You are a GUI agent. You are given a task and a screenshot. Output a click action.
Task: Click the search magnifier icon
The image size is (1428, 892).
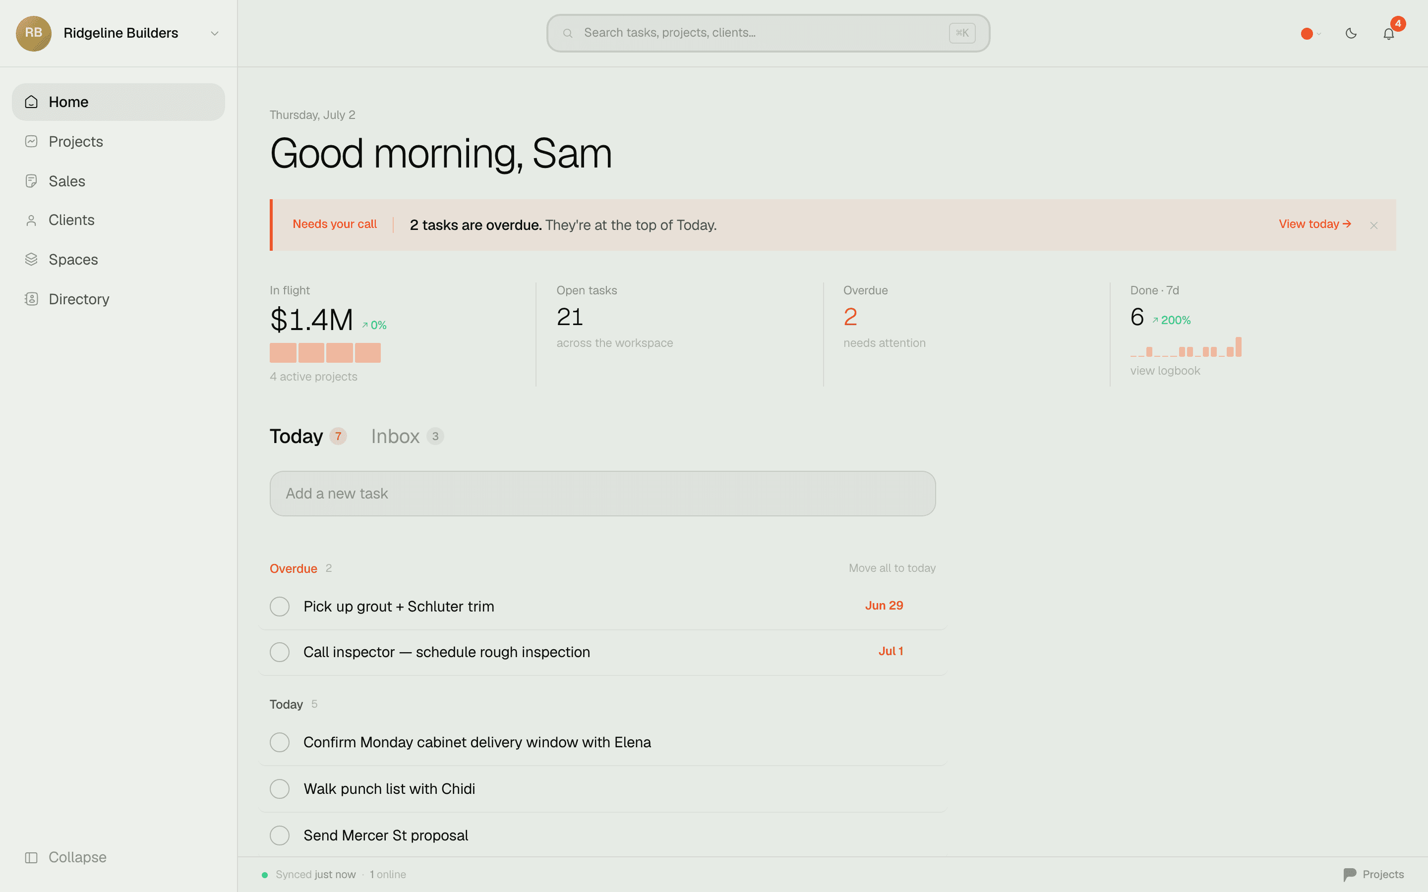click(x=568, y=33)
